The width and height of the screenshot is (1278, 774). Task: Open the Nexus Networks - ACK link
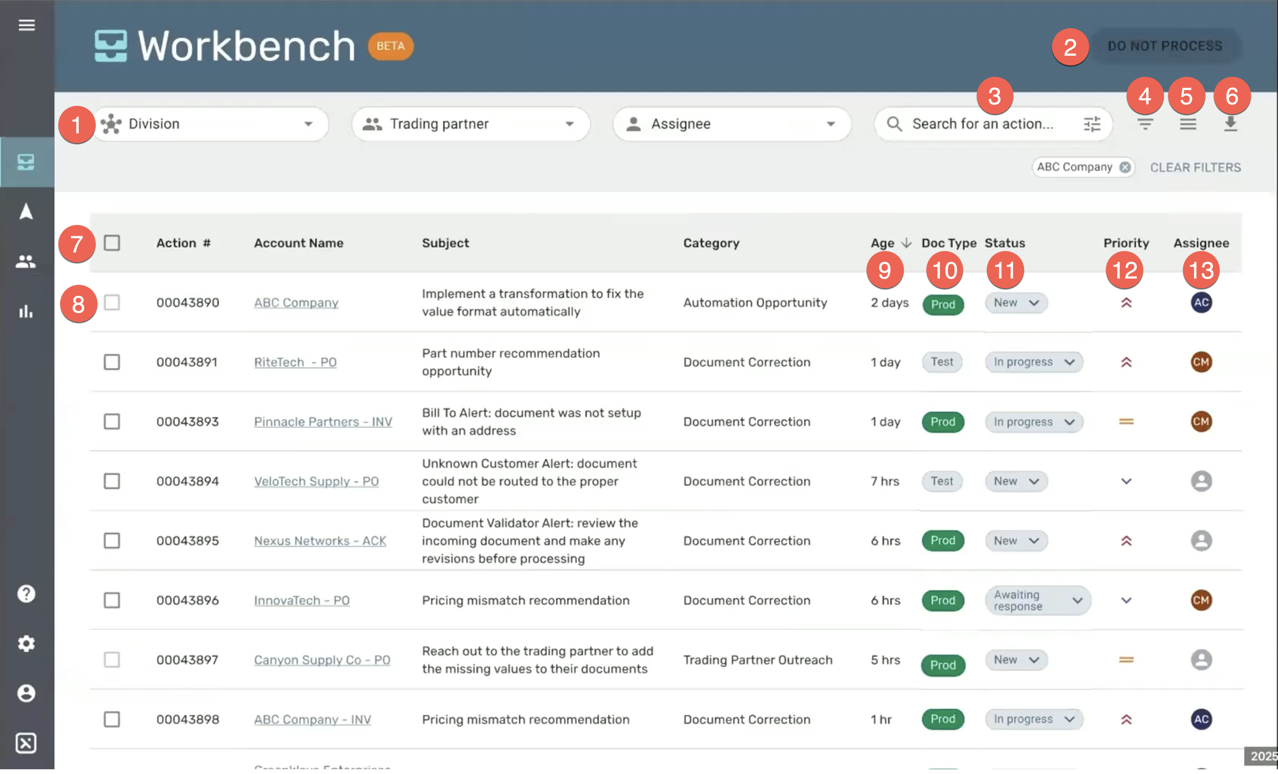[320, 540]
